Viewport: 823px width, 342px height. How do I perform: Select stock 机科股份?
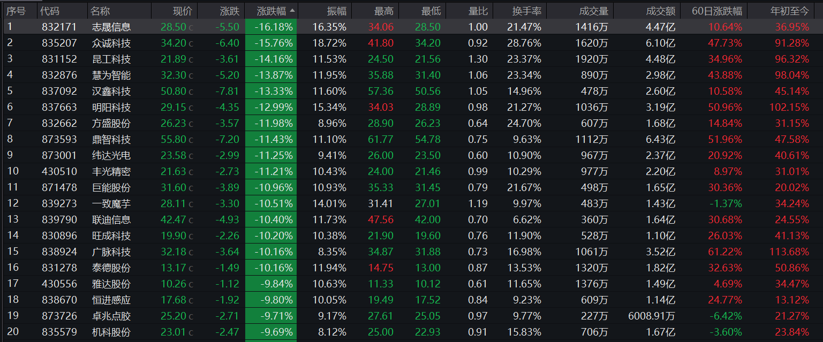(111, 332)
